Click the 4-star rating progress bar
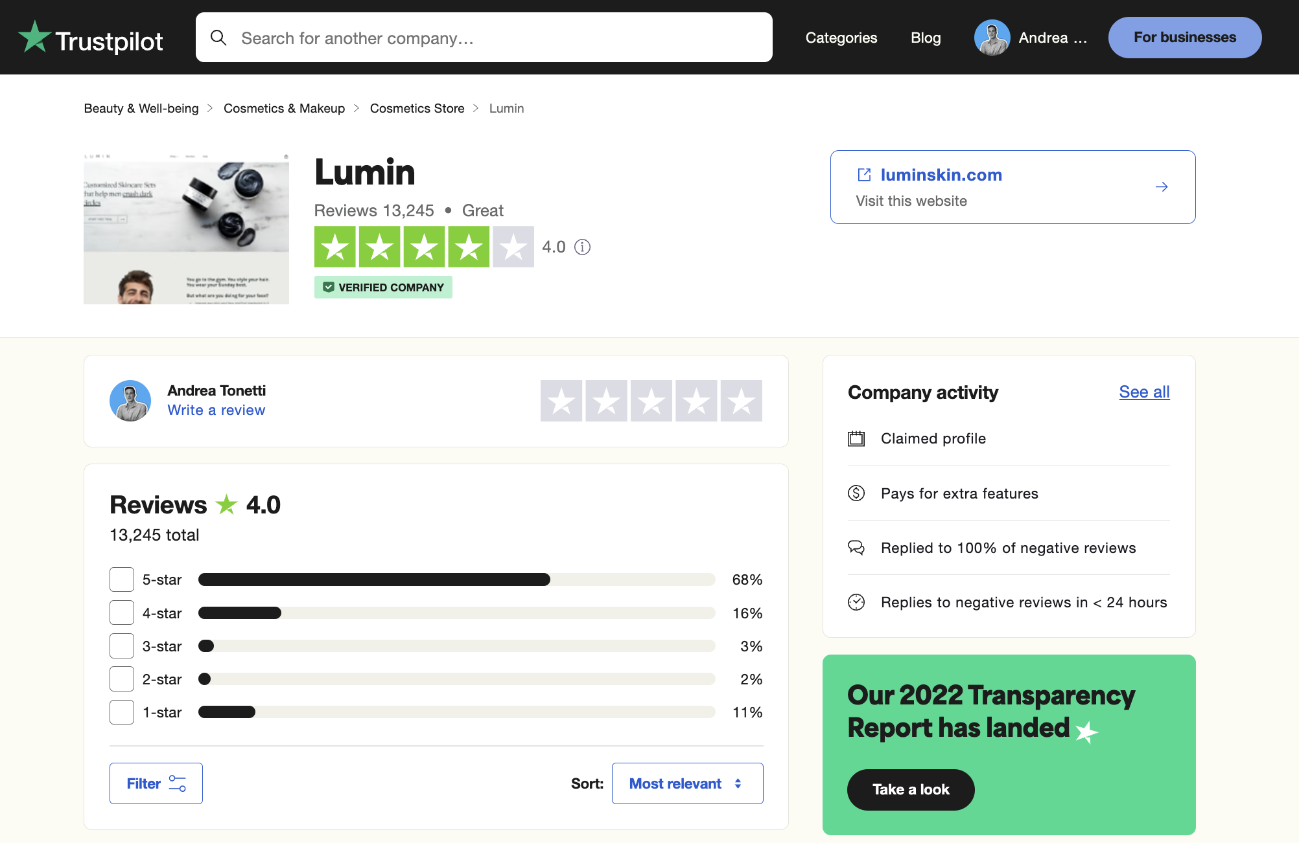The height and width of the screenshot is (843, 1299). [x=456, y=613]
